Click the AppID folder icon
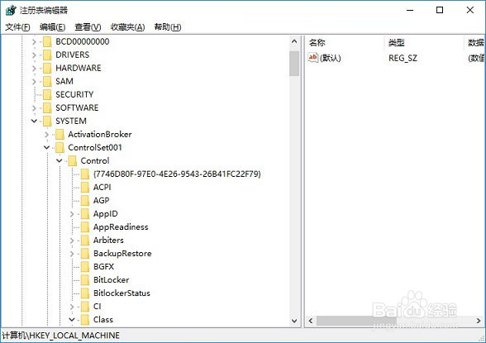This screenshot has height=343, width=486. [x=85, y=214]
